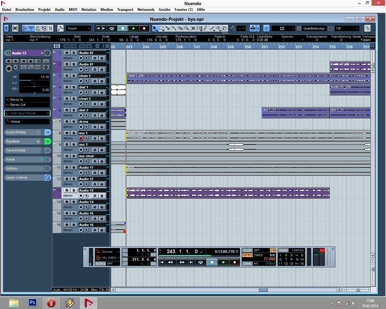386x309 pixels.
Task: Click the horizontal project scrollbar thumb
Action: [263, 290]
